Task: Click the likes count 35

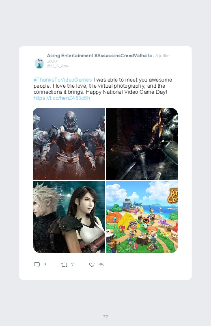Action: [x=101, y=265]
